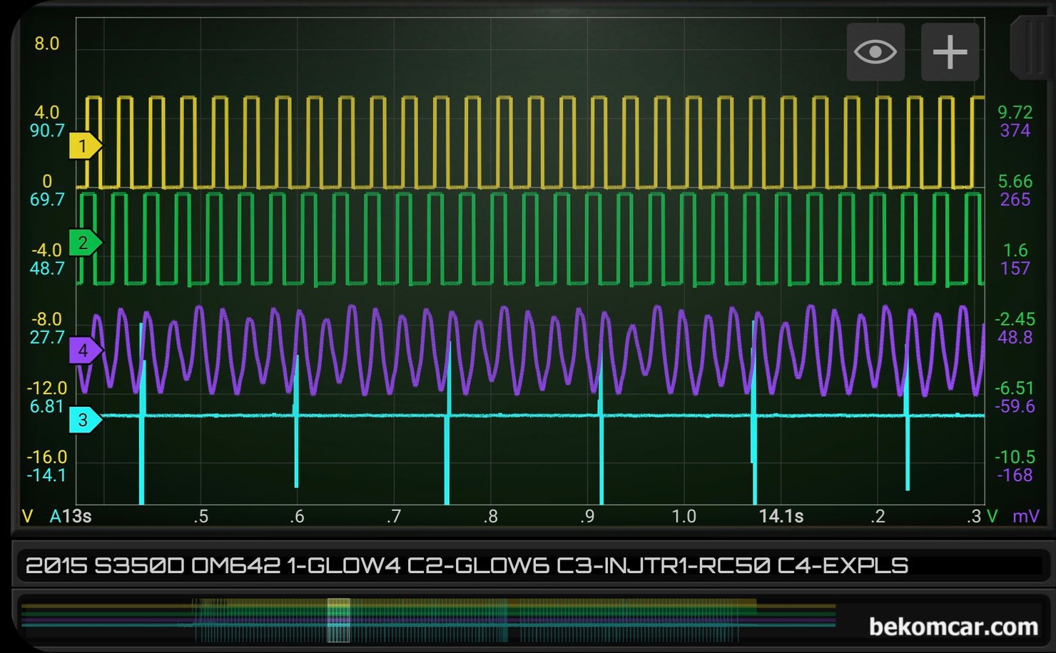Click the 13s time axis label
This screenshot has height=653, width=1056.
(x=77, y=516)
